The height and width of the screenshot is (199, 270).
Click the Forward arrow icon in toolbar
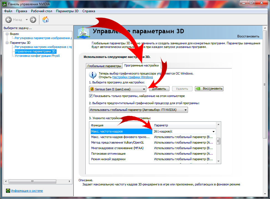[x=33, y=20]
